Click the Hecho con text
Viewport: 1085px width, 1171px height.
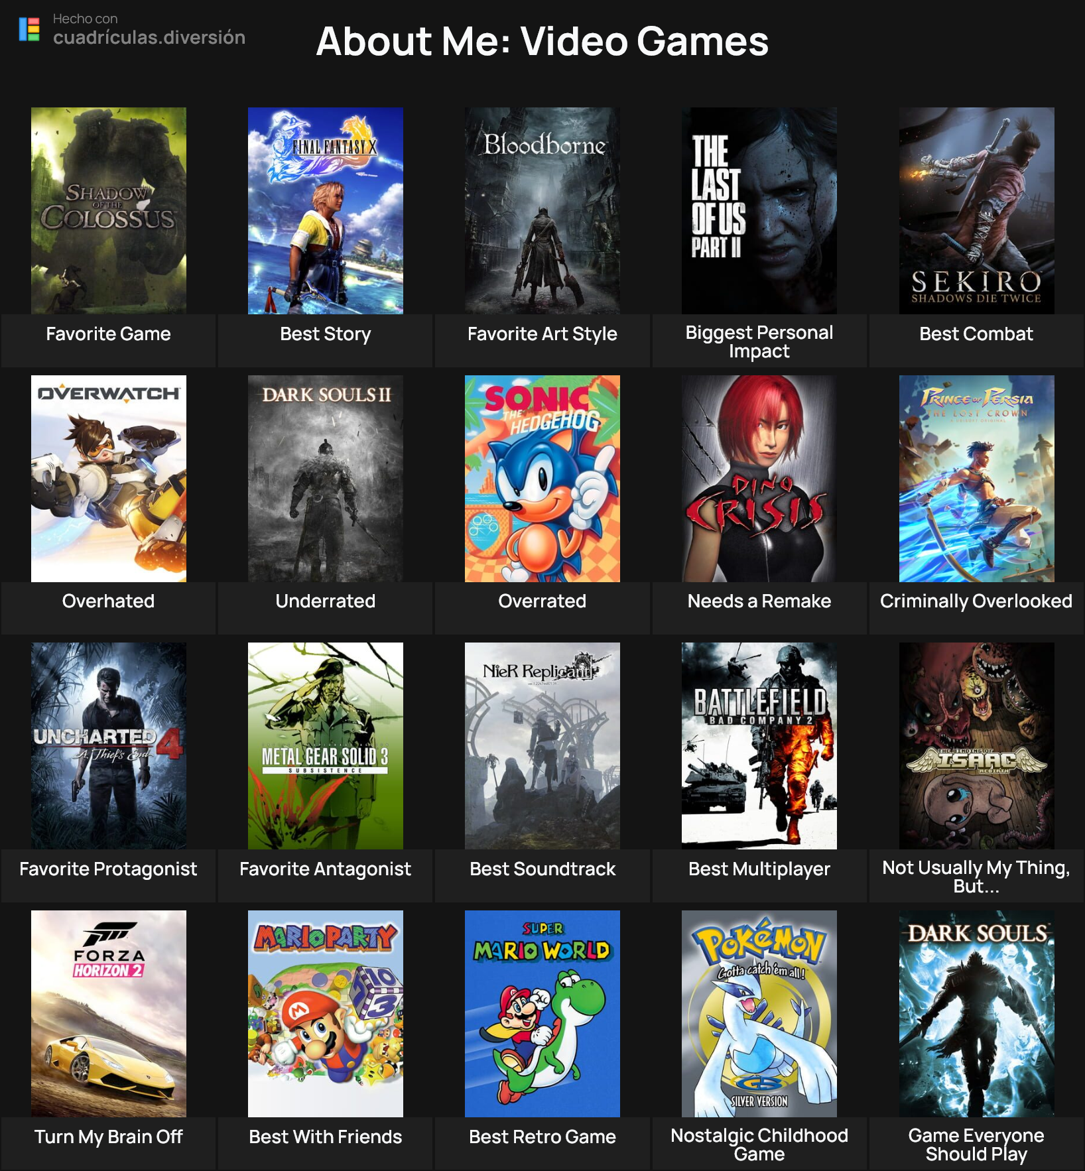[x=86, y=19]
